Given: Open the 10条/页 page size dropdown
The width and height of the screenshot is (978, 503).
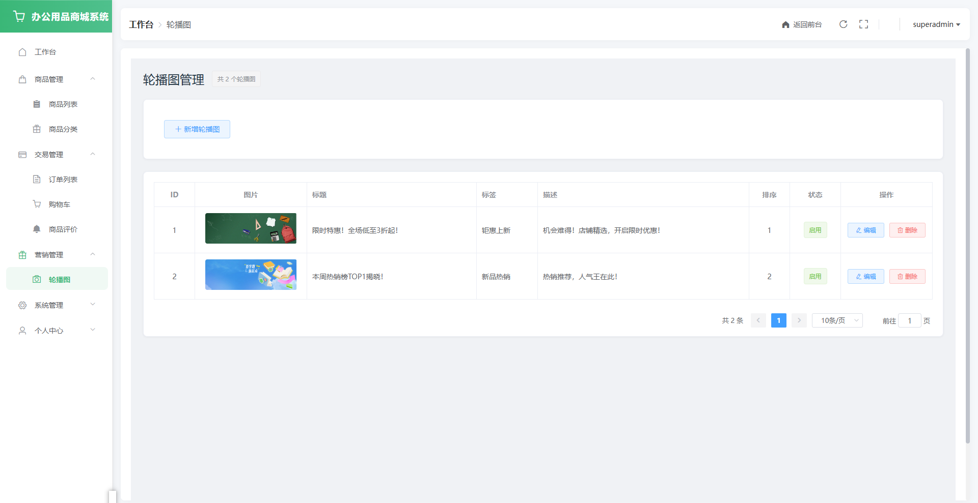Looking at the screenshot, I should 837,320.
